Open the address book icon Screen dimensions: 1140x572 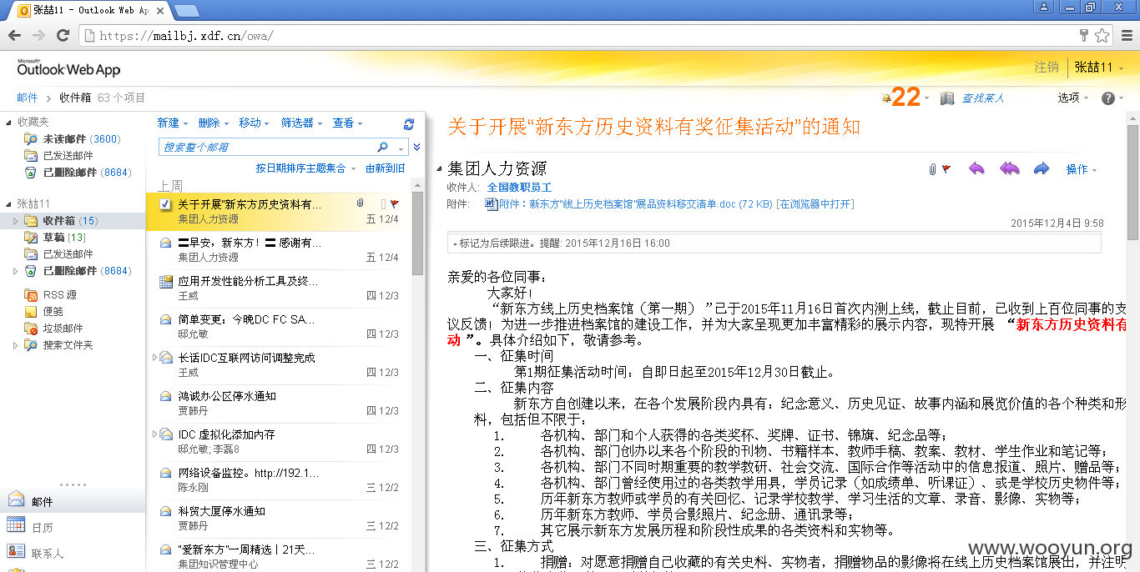tap(946, 98)
